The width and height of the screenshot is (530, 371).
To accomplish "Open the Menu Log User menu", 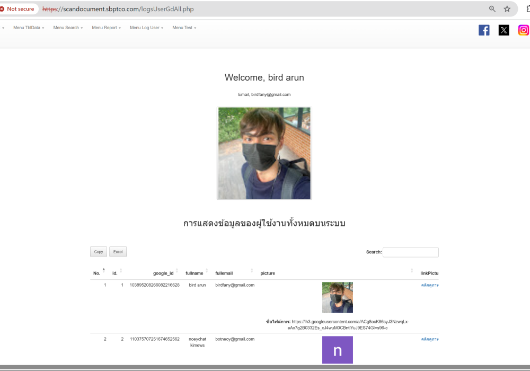I will [x=146, y=28].
